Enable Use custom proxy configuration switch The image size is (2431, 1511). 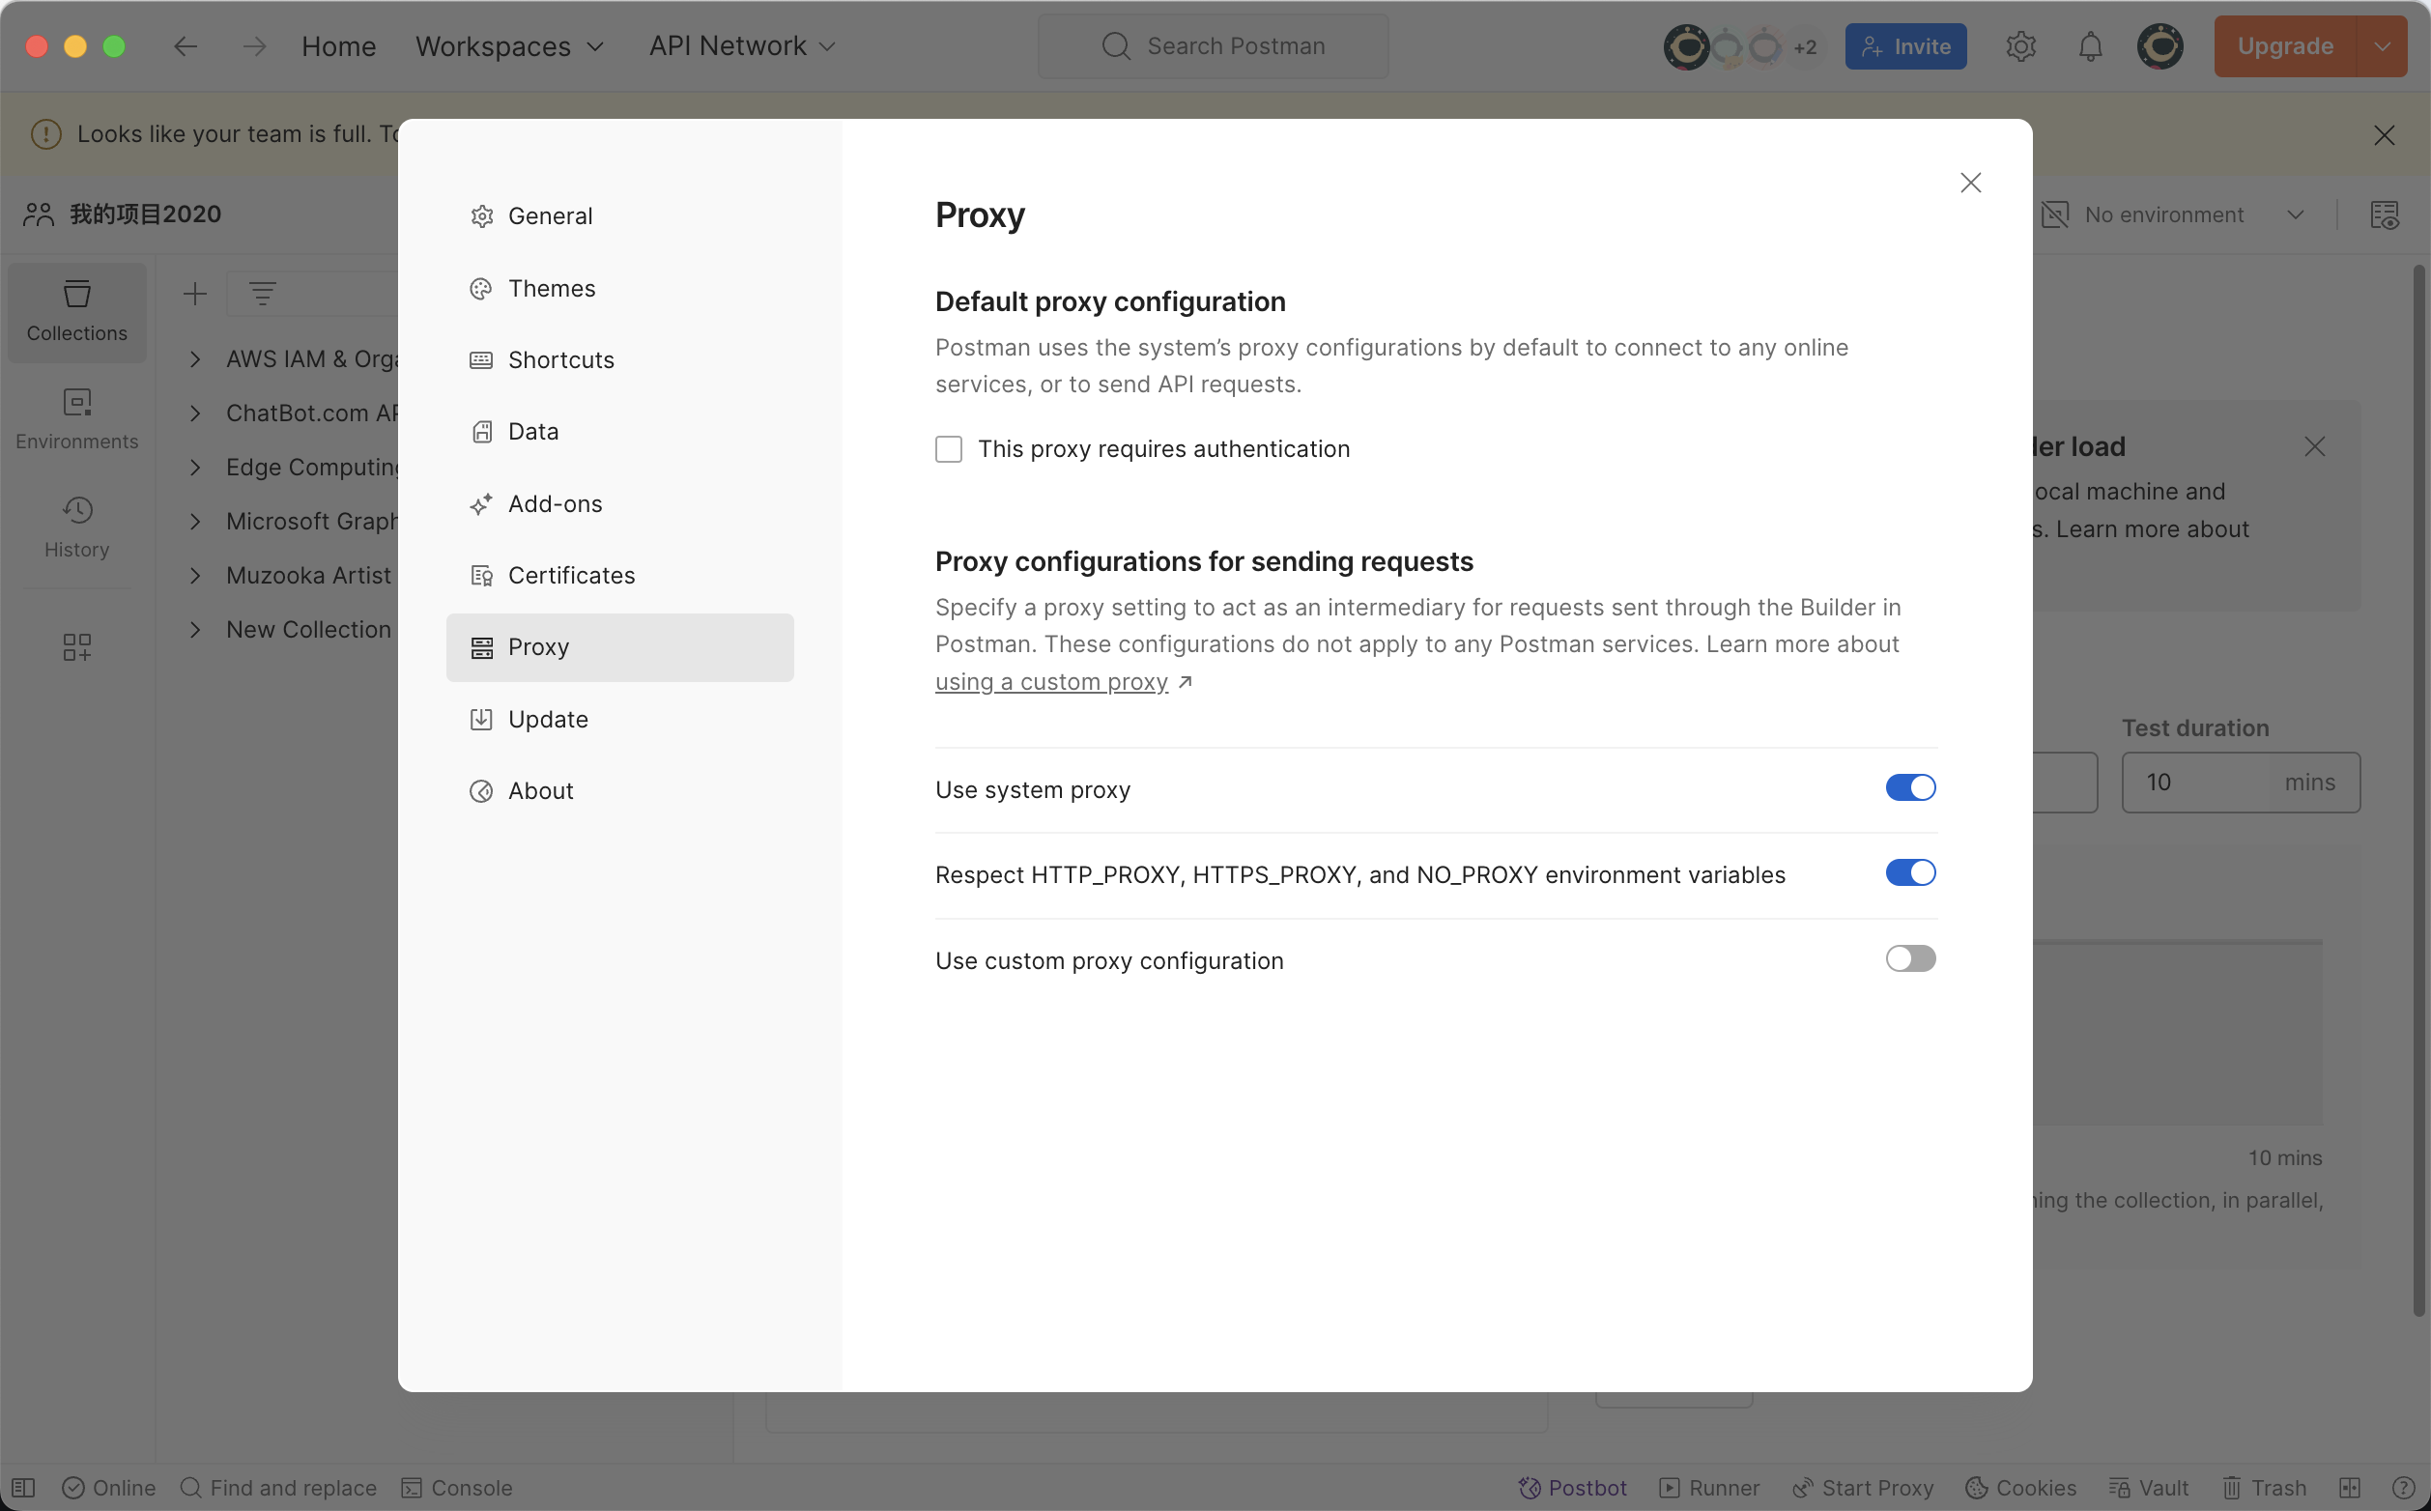tap(1911, 959)
